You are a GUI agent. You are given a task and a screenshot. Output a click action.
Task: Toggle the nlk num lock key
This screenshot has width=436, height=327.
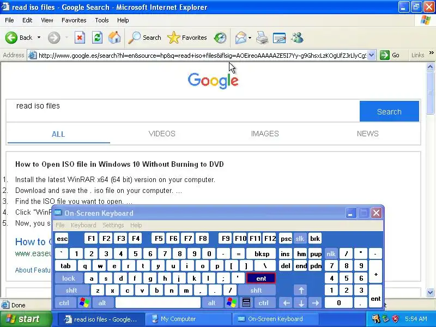(331, 254)
